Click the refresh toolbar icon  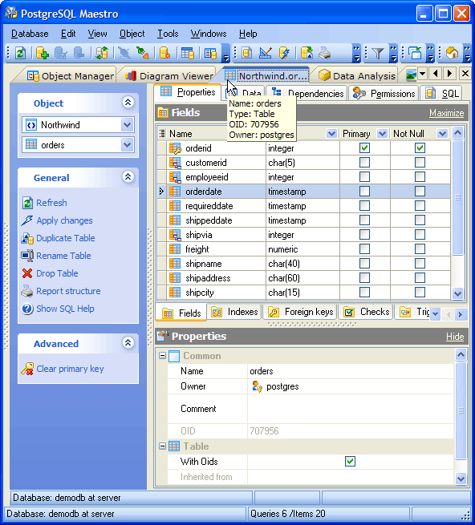click(20, 53)
